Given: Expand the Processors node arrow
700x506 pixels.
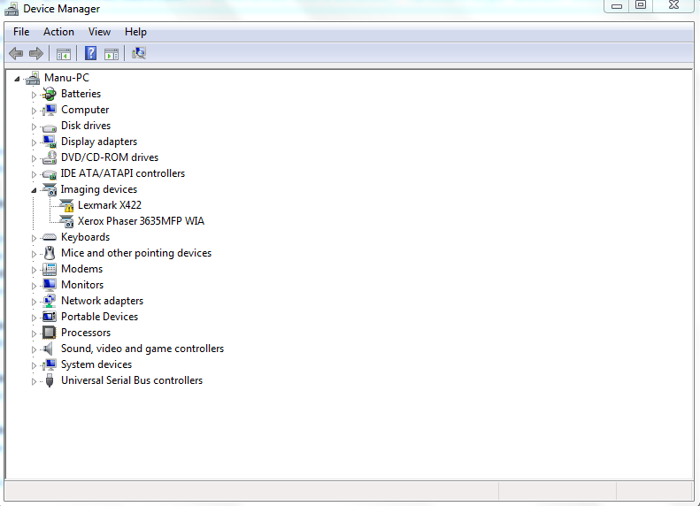Looking at the screenshot, I should point(34,333).
